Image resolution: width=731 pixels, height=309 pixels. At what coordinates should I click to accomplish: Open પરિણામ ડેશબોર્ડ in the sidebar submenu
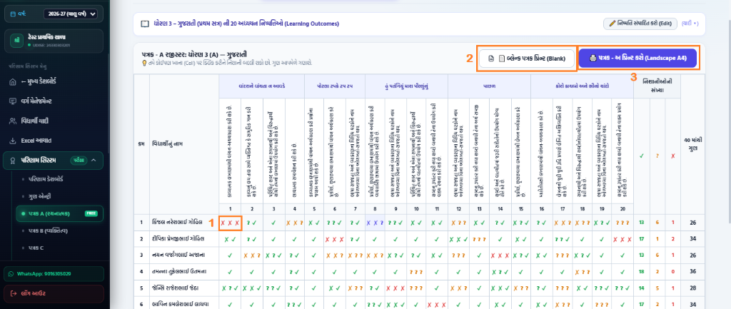46,178
